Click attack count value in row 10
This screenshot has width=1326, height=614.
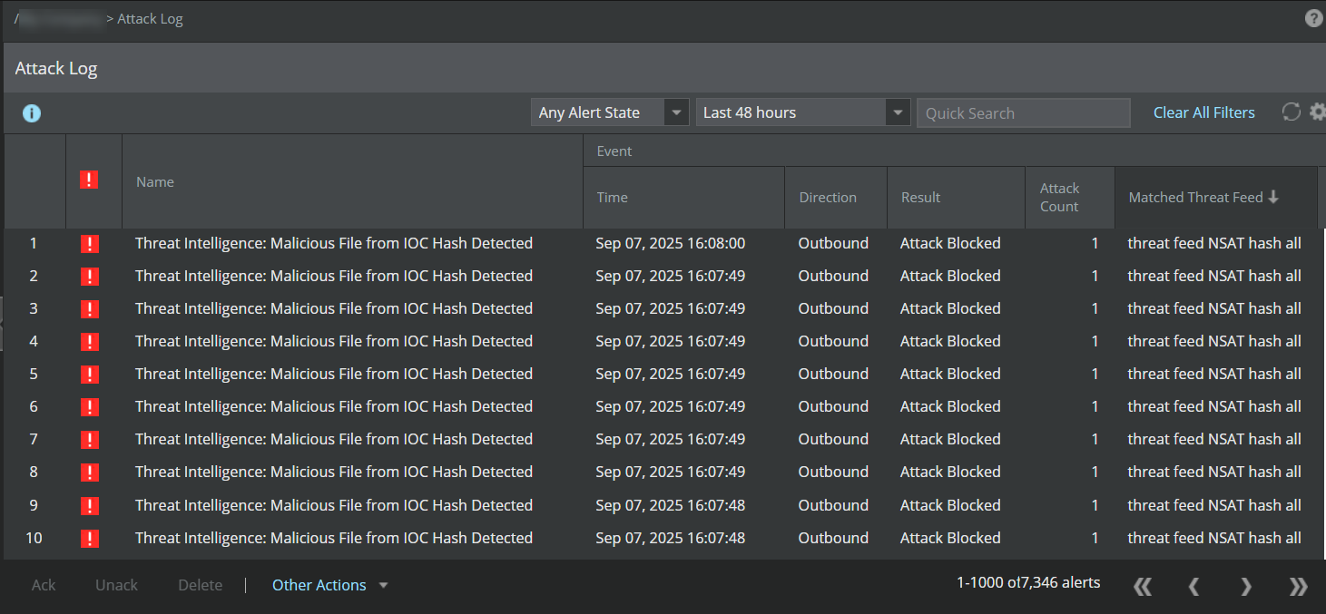point(1095,538)
